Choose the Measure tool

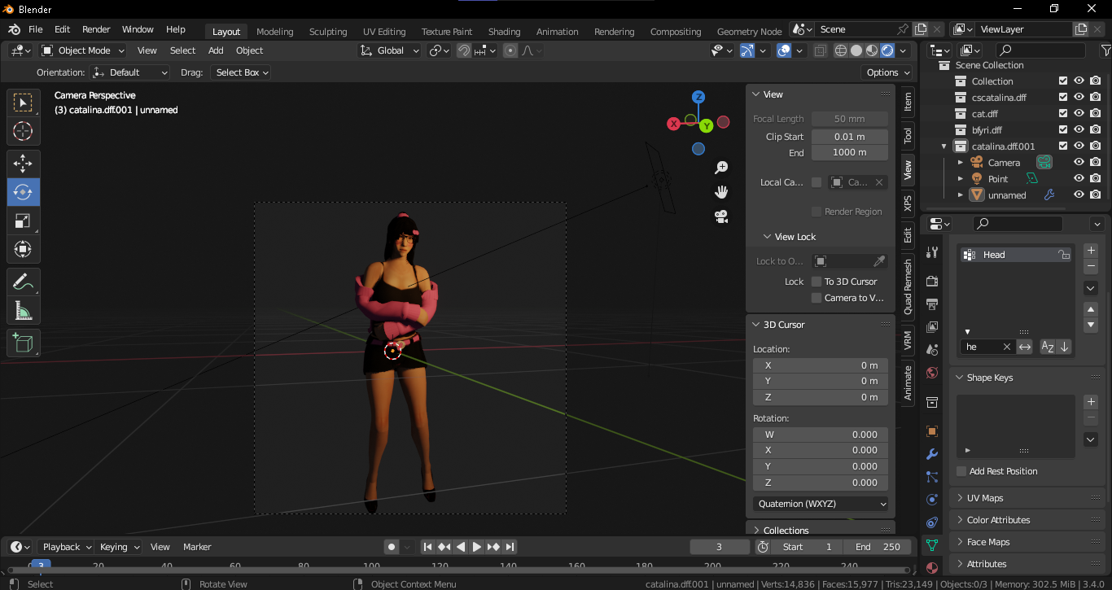point(23,311)
